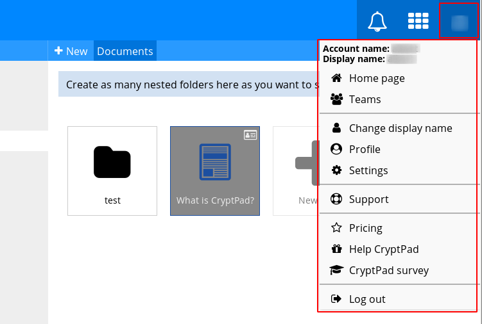
Task: Click the plus icon beside New
Action: tap(58, 51)
